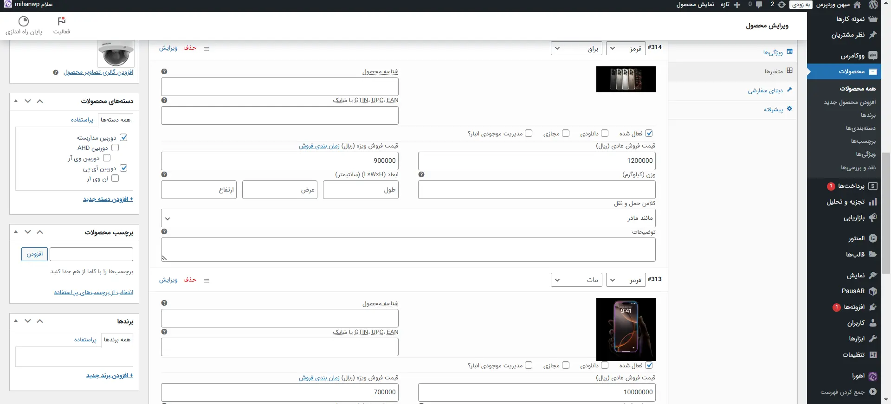Click the WordPress logo in admin bar

(873, 5)
